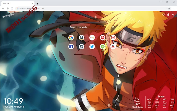The image size is (177, 111).
Task: Go back in the browser
Action: tap(3, 9)
